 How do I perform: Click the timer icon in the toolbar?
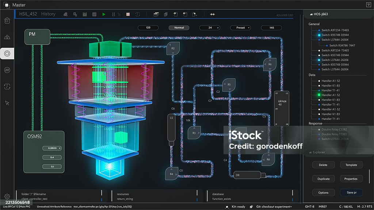(x=138, y=14)
